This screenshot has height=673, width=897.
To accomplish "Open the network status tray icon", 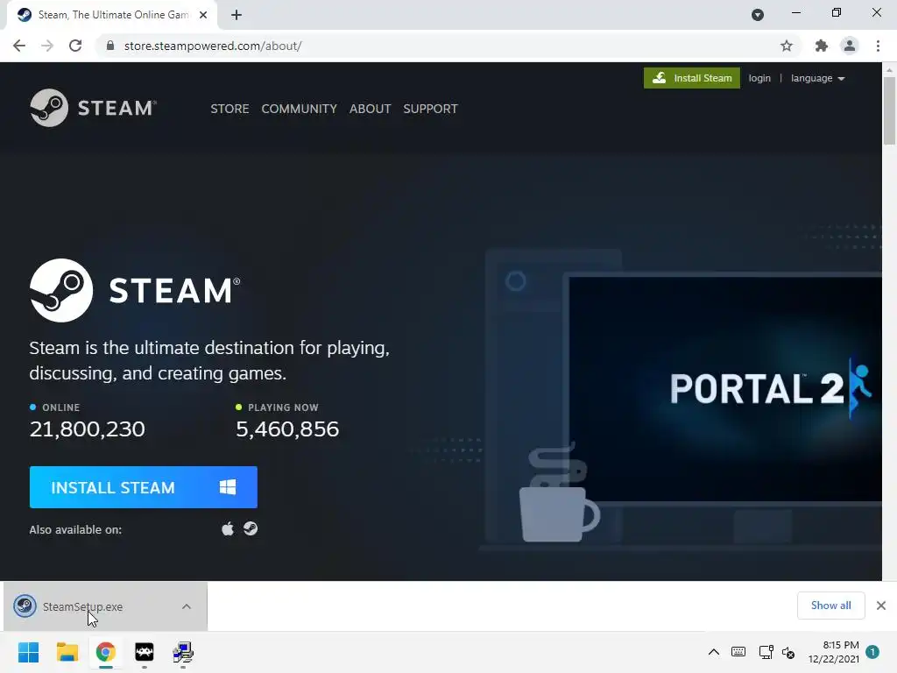I will 766,652.
